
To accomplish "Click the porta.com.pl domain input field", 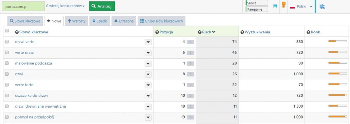I will click(23, 6).
